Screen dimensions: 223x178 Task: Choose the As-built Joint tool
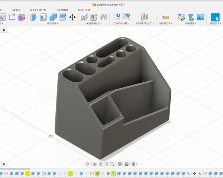tap(104, 17)
